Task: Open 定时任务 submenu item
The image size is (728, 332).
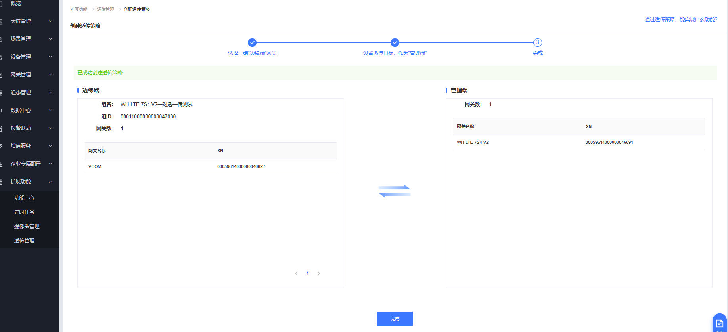Action: [24, 212]
